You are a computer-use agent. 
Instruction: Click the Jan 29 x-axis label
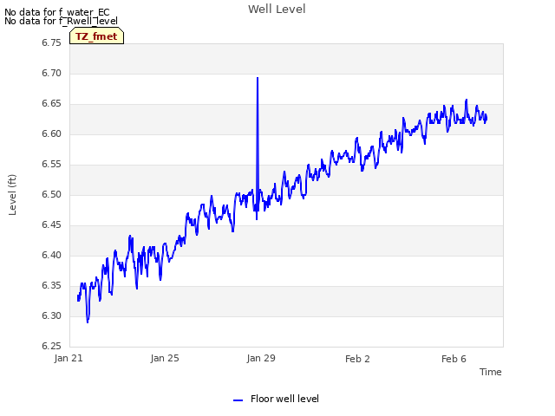[261, 358]
